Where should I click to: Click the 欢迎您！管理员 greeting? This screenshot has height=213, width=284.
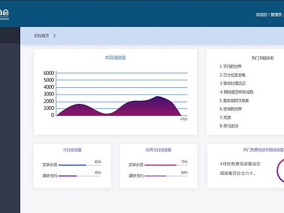269,15
